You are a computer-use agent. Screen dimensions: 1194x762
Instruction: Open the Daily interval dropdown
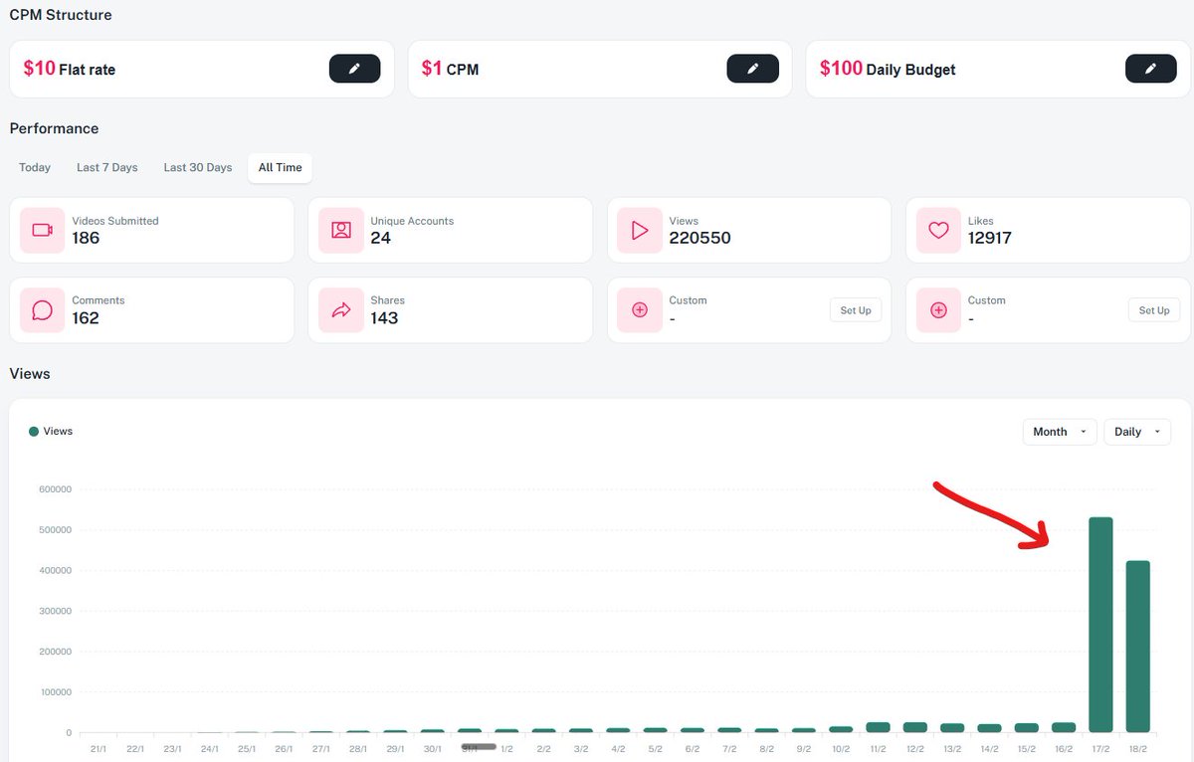(1137, 432)
